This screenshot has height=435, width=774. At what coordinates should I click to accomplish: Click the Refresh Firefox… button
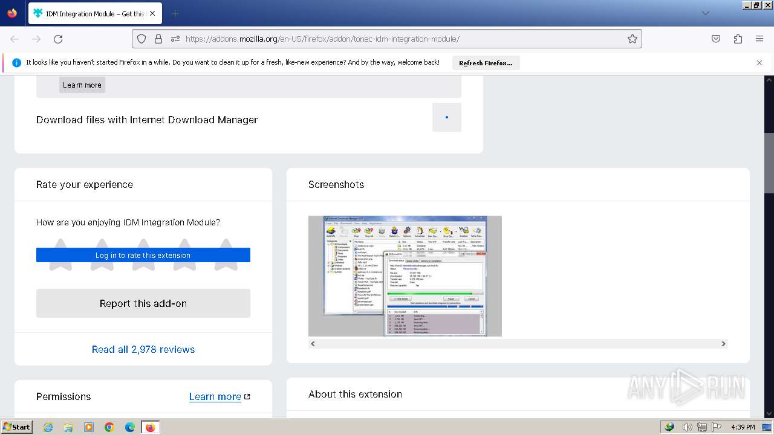click(x=486, y=63)
